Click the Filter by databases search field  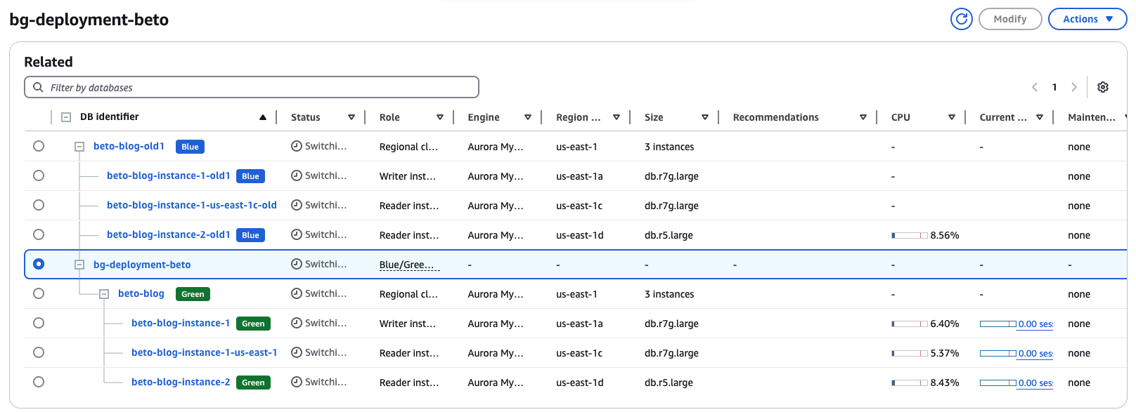click(252, 87)
